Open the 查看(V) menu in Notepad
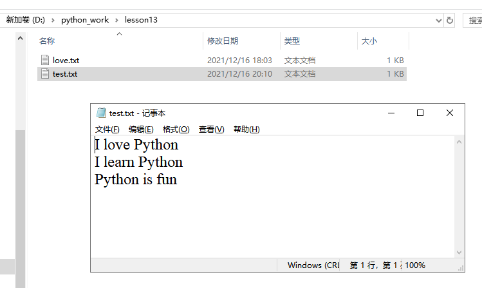The width and height of the screenshot is (482, 288). click(212, 130)
